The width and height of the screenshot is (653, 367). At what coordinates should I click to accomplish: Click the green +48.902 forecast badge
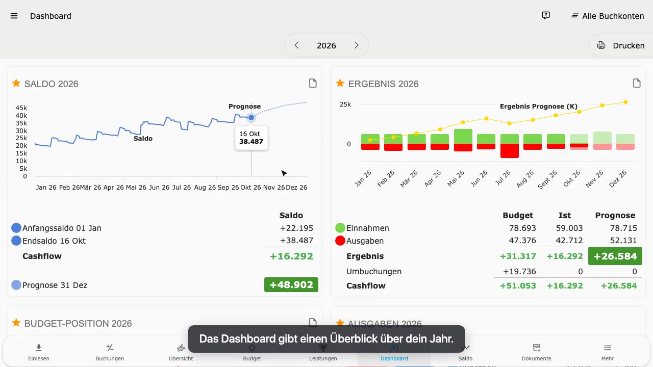click(291, 284)
